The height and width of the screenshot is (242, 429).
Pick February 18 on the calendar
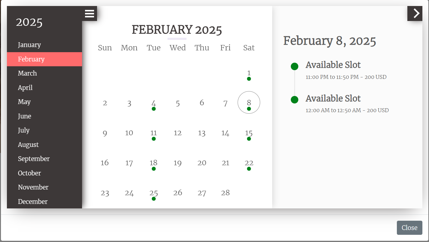click(154, 163)
